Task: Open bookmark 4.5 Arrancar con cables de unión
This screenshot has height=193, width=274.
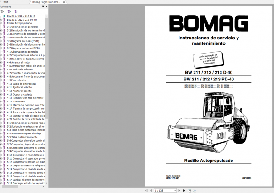Action: pyautogui.click(x=26, y=66)
